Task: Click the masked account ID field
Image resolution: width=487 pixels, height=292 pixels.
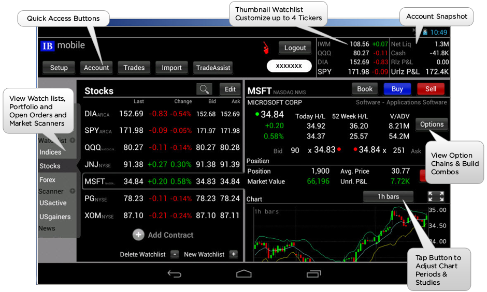Action: 289,66
